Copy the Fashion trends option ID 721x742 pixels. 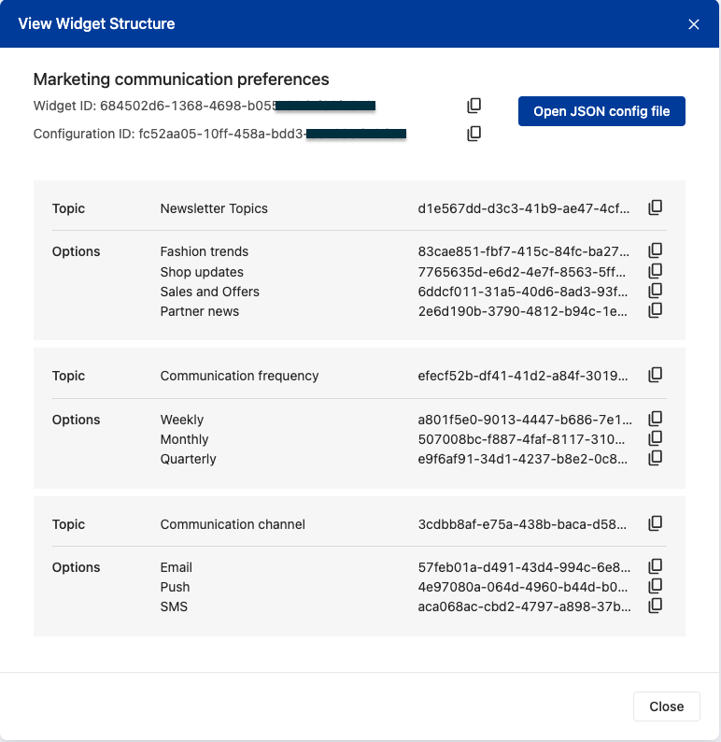656,250
